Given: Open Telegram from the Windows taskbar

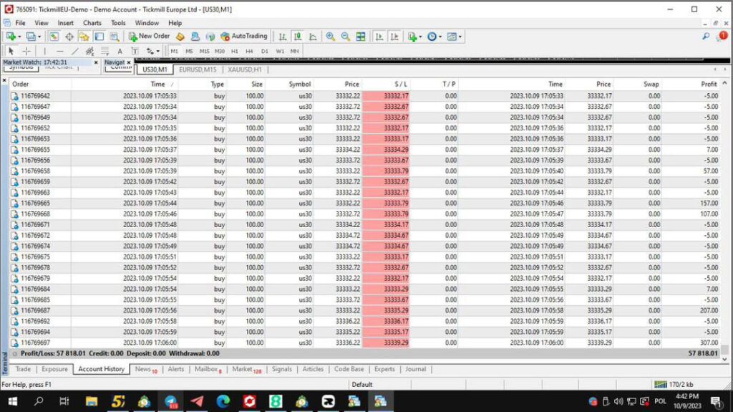Looking at the screenshot, I should tap(196, 401).
